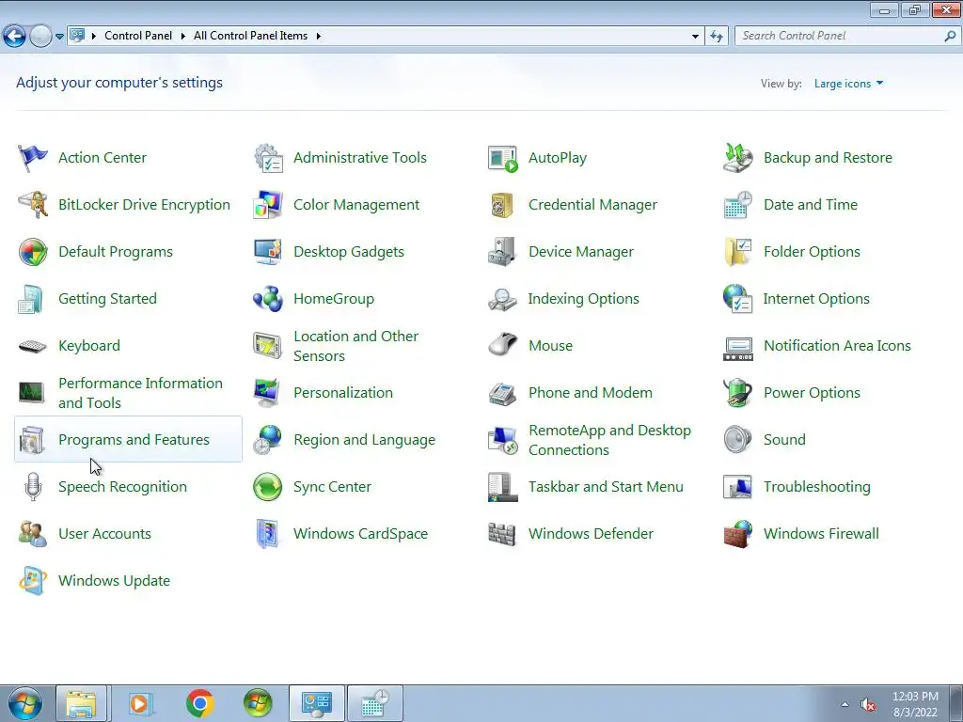Image resolution: width=963 pixels, height=722 pixels.
Task: Open the View by Large icons dropdown
Action: pyautogui.click(x=848, y=84)
